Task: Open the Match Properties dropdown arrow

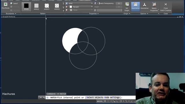Action: (x=158, y=10)
